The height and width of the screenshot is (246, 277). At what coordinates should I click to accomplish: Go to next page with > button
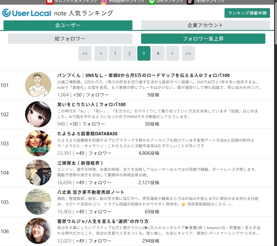[x=172, y=53]
